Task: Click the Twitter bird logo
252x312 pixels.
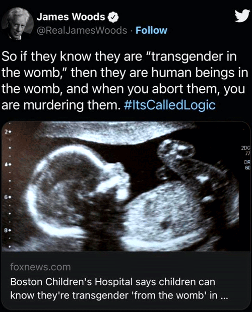Action: [242, 16]
